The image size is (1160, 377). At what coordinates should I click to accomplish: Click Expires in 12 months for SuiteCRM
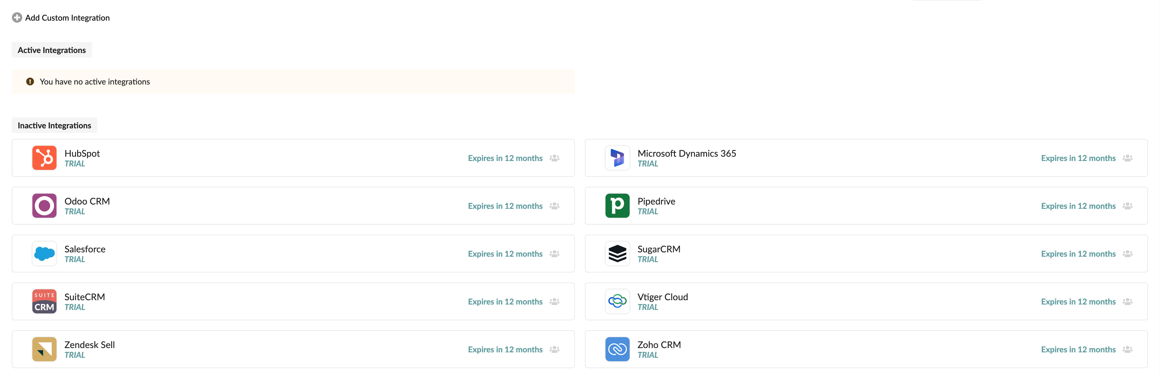pyautogui.click(x=505, y=302)
